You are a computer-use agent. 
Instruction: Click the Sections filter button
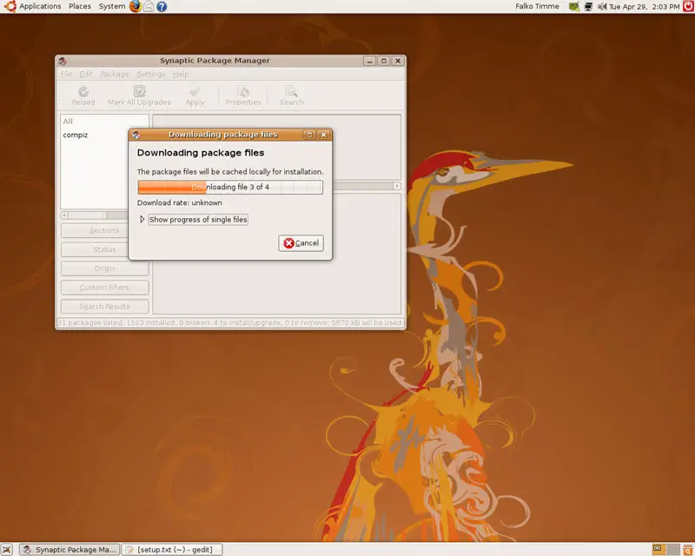coord(104,230)
